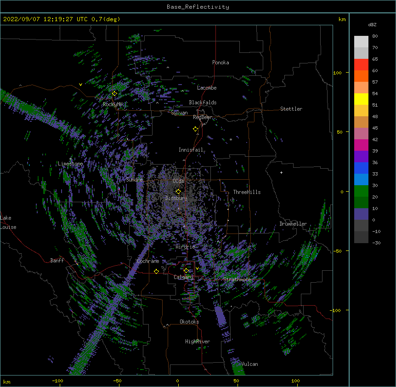Screen dimensions: 396x387
Task: Click the RedDeer city label
Action: click(x=203, y=117)
